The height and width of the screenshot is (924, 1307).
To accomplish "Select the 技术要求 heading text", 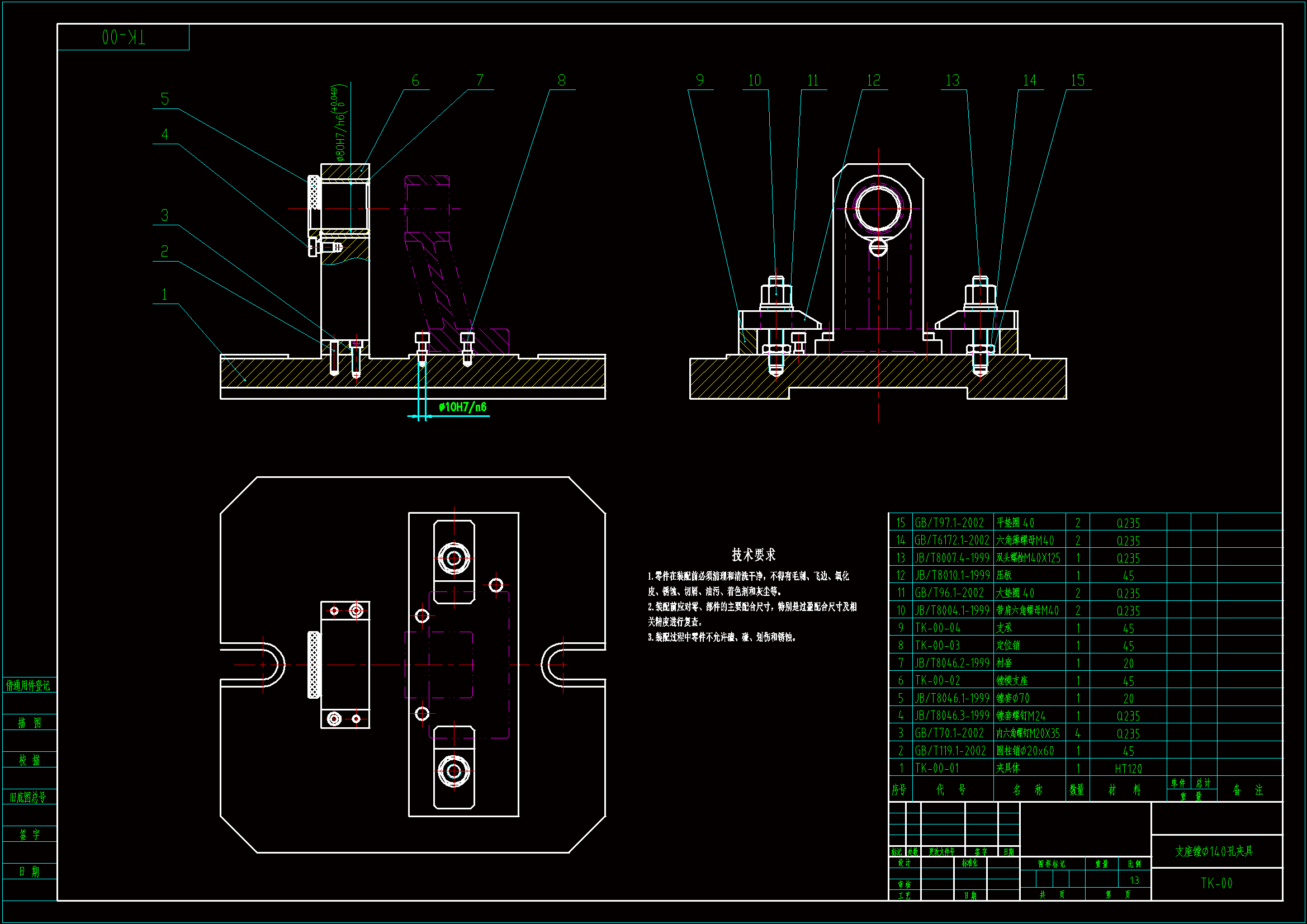I will 753,555.
